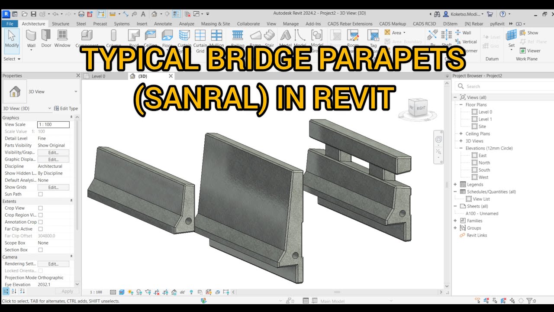The image size is (554, 312).
Task: Click the Model Group tool icon
Action: 317,36
